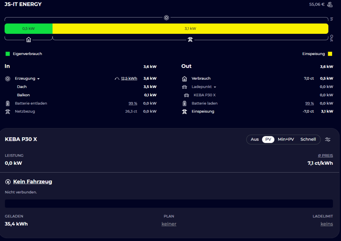Click the pylon icon beside Einspeisung row

coord(184,112)
